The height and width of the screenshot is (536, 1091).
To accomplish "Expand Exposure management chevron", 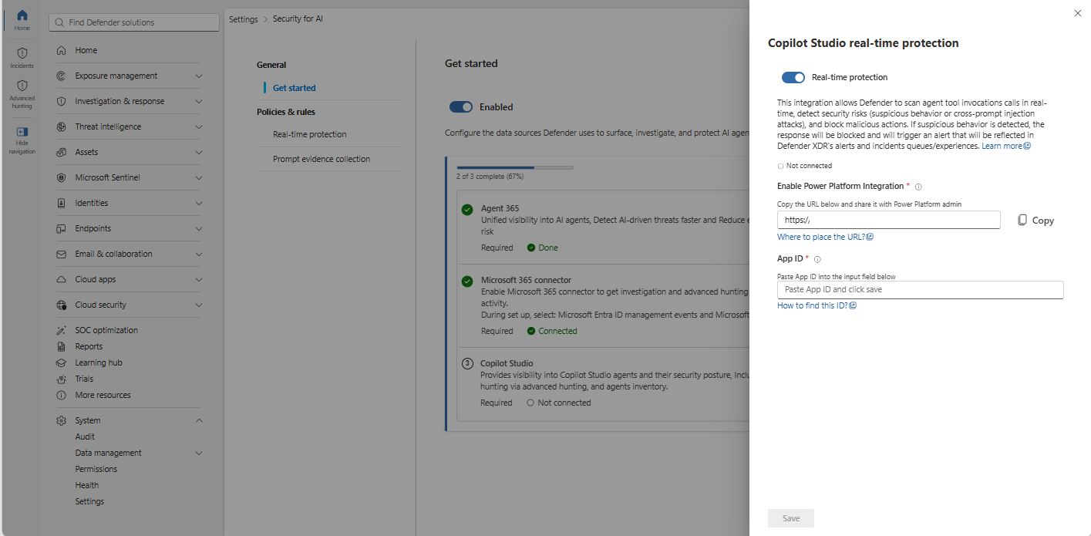I will pos(199,76).
